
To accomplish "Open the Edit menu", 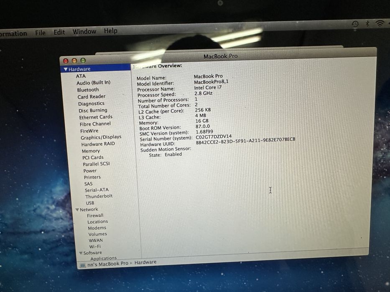I will (x=59, y=32).
